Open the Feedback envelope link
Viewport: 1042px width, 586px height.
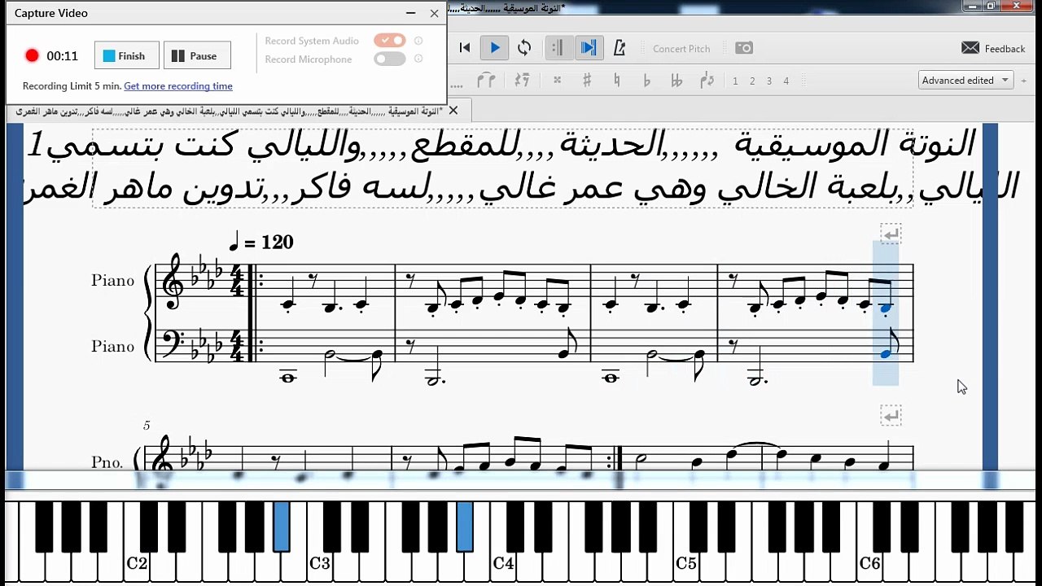993,48
